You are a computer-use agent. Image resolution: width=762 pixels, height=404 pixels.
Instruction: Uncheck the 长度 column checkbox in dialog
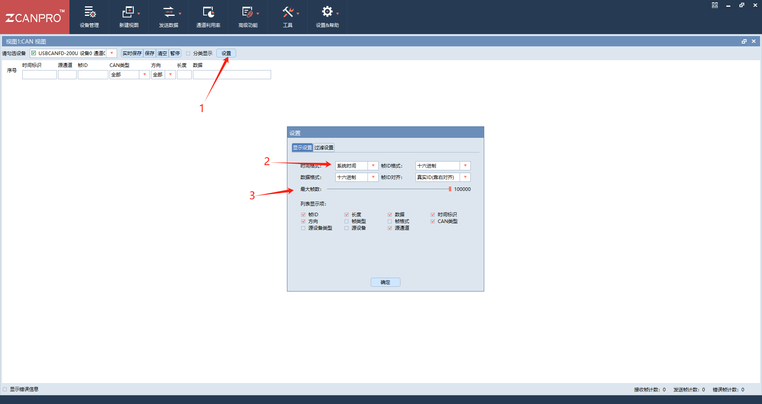346,215
